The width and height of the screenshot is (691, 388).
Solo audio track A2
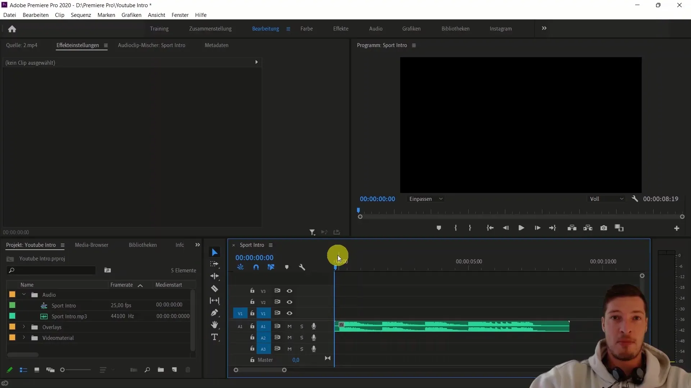302,338
